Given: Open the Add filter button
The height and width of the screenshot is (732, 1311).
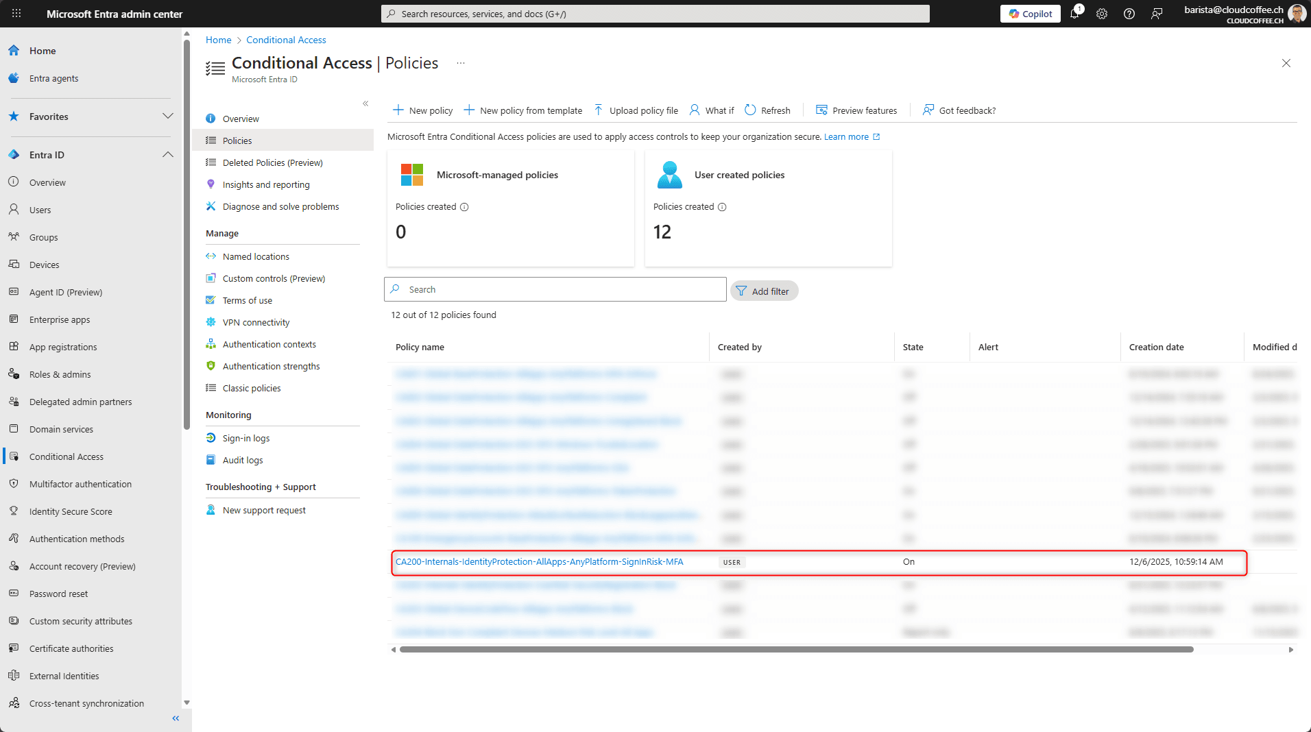Looking at the screenshot, I should tap(764, 291).
